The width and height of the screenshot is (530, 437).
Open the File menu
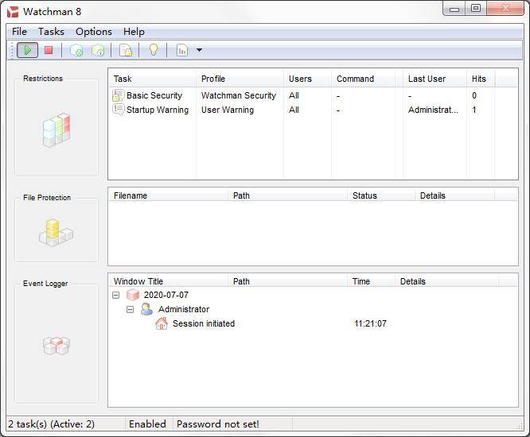[x=19, y=32]
